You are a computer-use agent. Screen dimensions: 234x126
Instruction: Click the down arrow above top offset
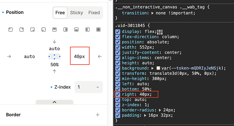pyautogui.click(x=55, y=42)
